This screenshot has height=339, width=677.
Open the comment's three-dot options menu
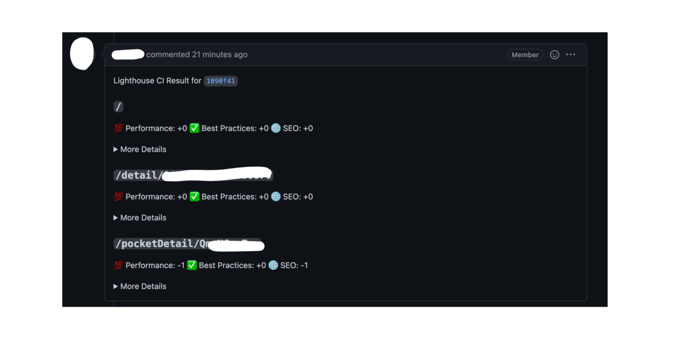(x=571, y=55)
